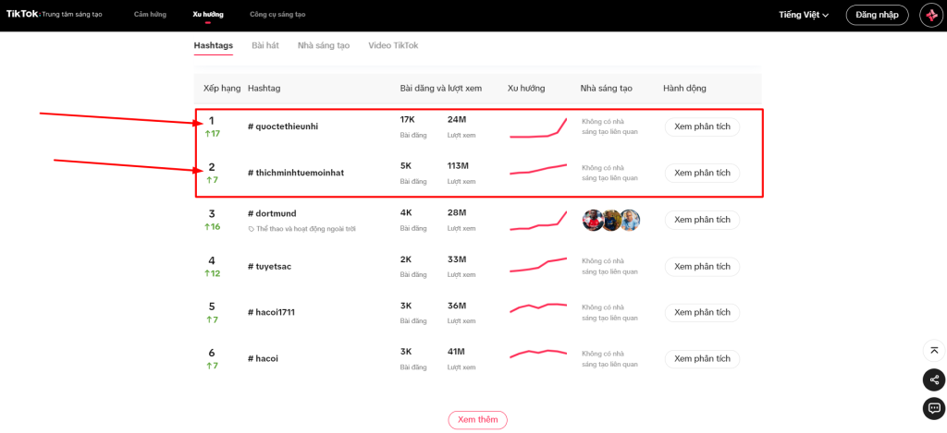Click the scroll-to-top arrow icon
The height and width of the screenshot is (433, 947).
pos(933,351)
